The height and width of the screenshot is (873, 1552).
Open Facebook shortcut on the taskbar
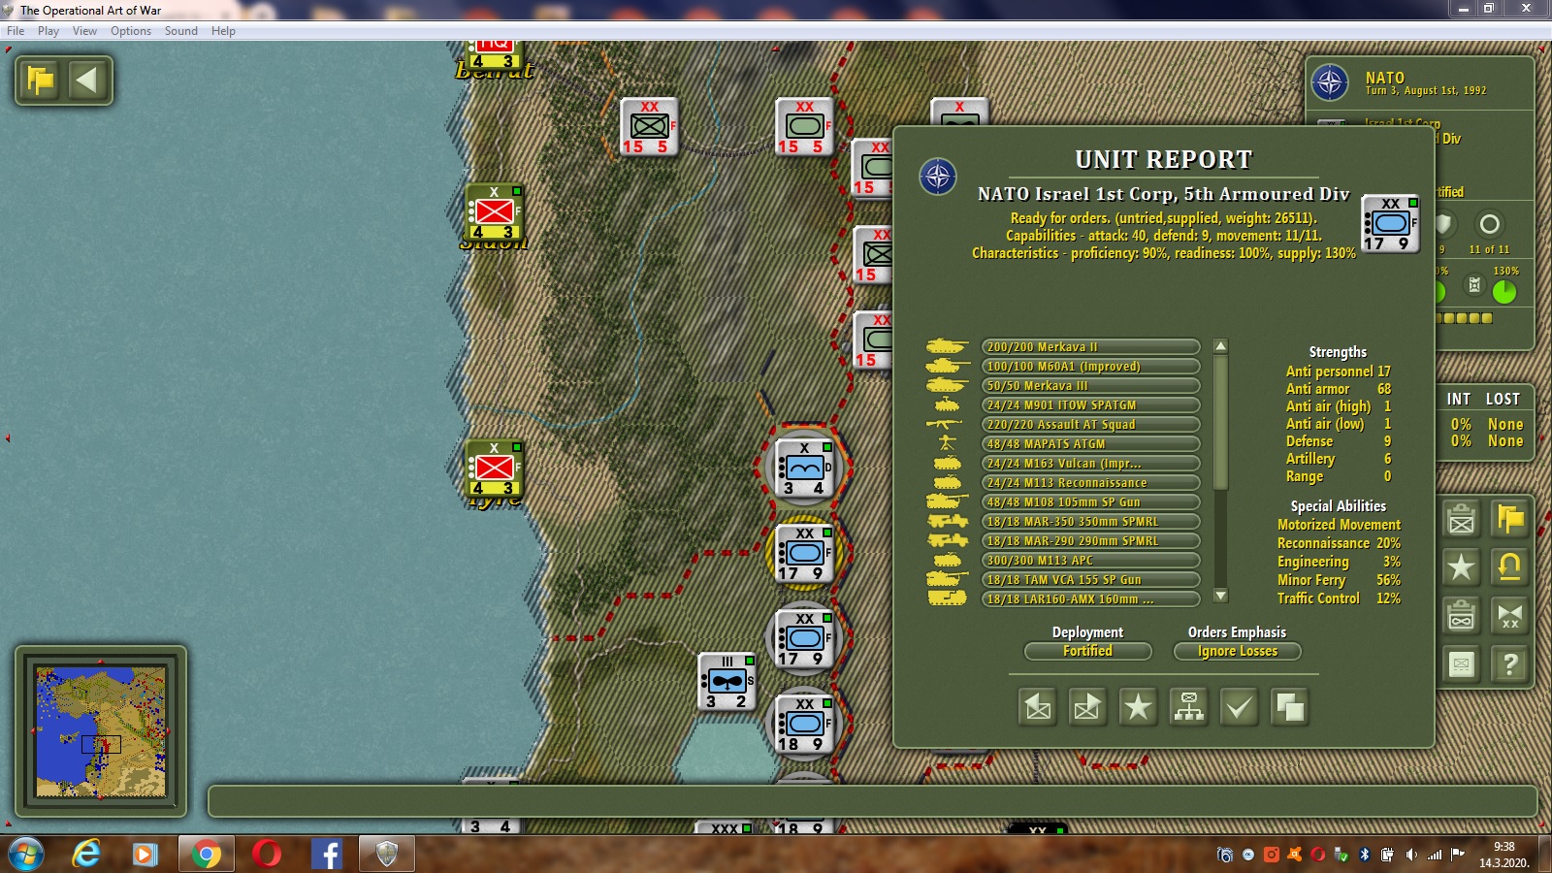point(327,855)
